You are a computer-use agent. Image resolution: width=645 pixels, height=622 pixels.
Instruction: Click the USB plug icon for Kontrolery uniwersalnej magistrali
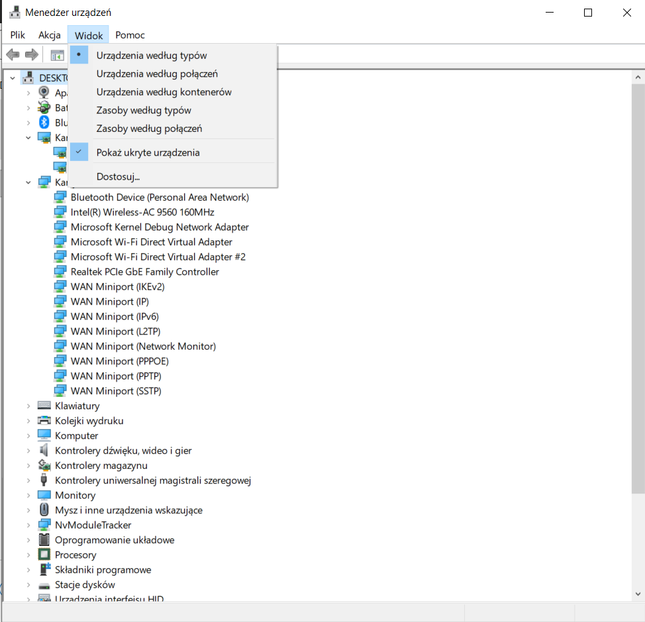(44, 480)
